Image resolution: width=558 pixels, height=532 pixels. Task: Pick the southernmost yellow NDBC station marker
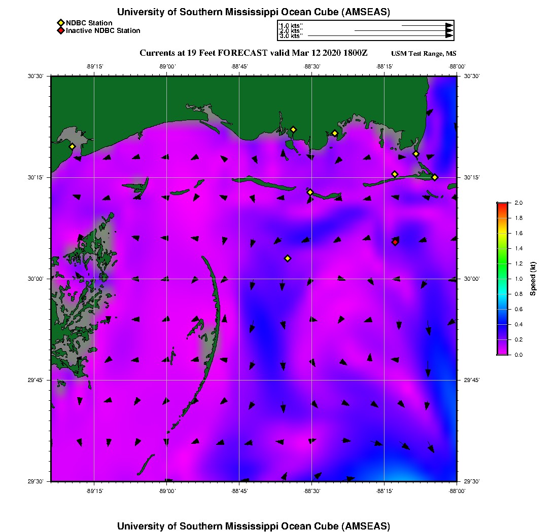(288, 258)
